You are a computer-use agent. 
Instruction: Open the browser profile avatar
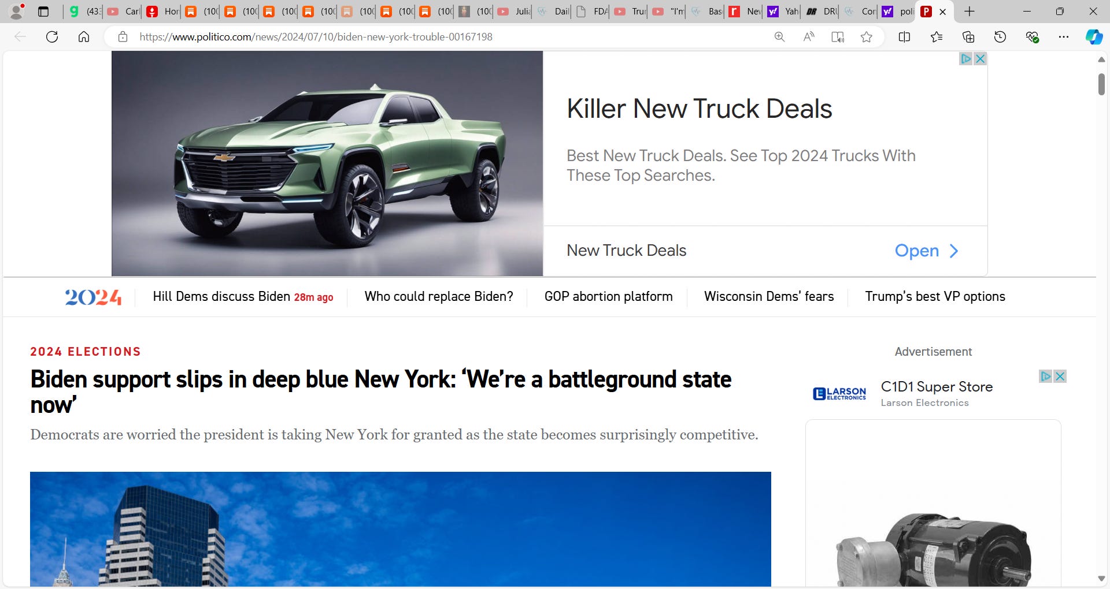17,11
